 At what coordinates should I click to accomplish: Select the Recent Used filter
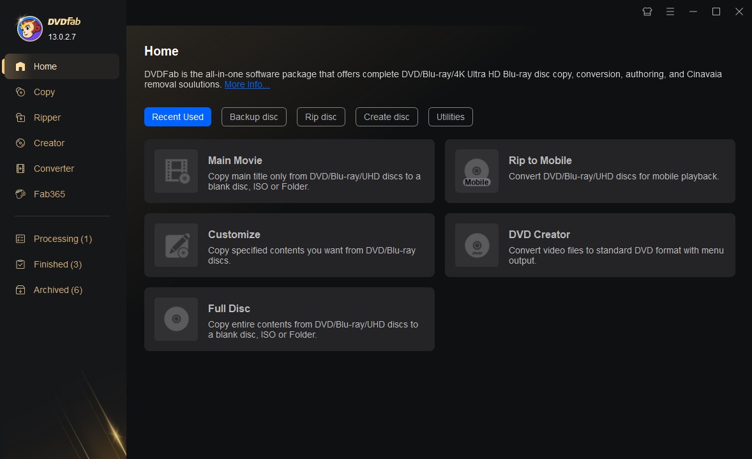[177, 117]
